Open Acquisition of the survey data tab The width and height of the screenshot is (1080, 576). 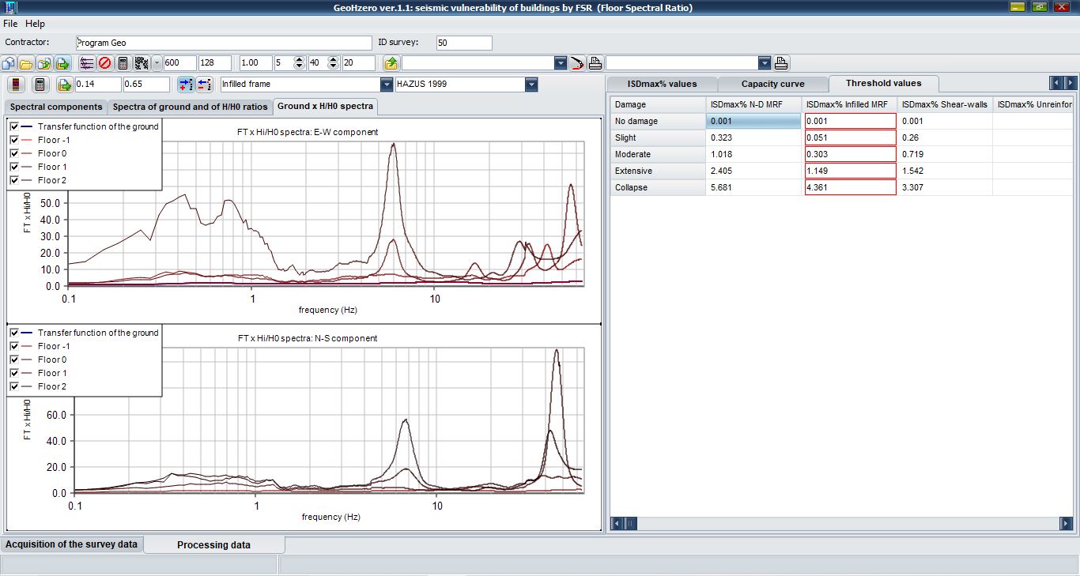coord(72,544)
